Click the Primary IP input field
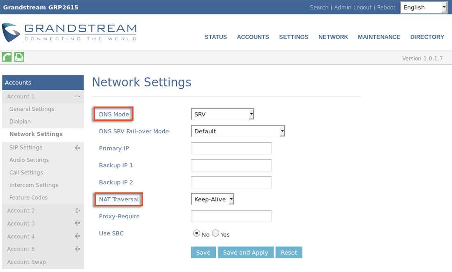The image size is (452, 272). [231, 148]
